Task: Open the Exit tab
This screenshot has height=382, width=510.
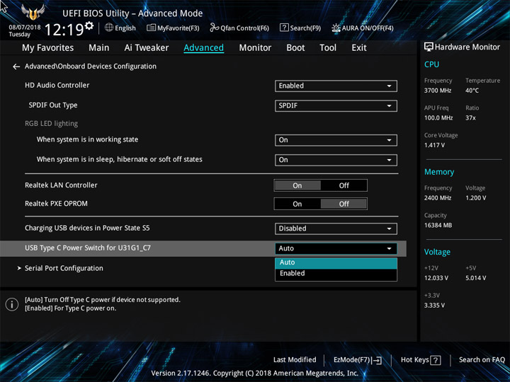Action: pyautogui.click(x=358, y=48)
